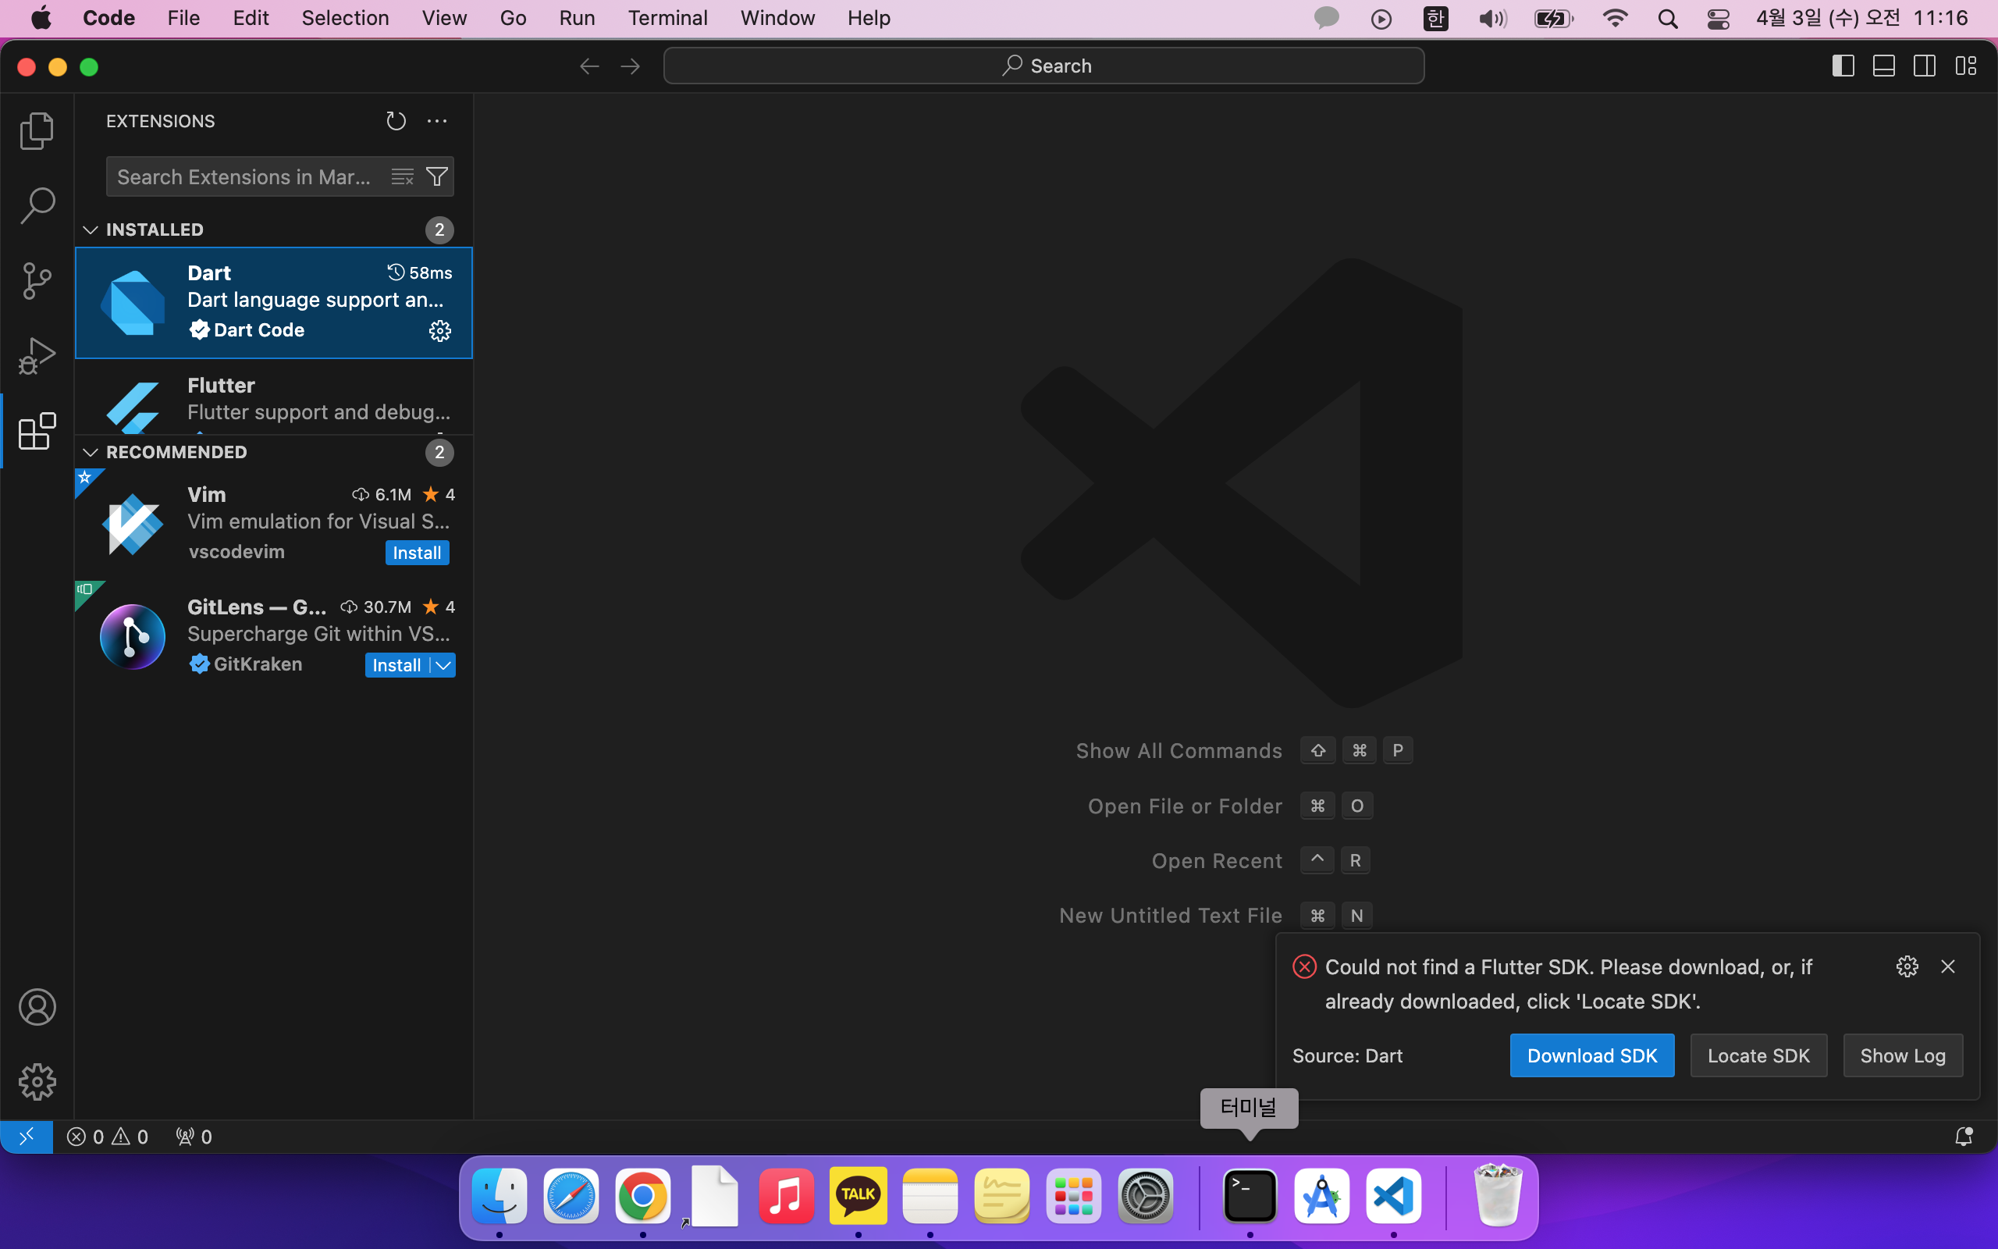The height and width of the screenshot is (1249, 1998).
Task: Open the Window menu
Action: [x=777, y=18]
